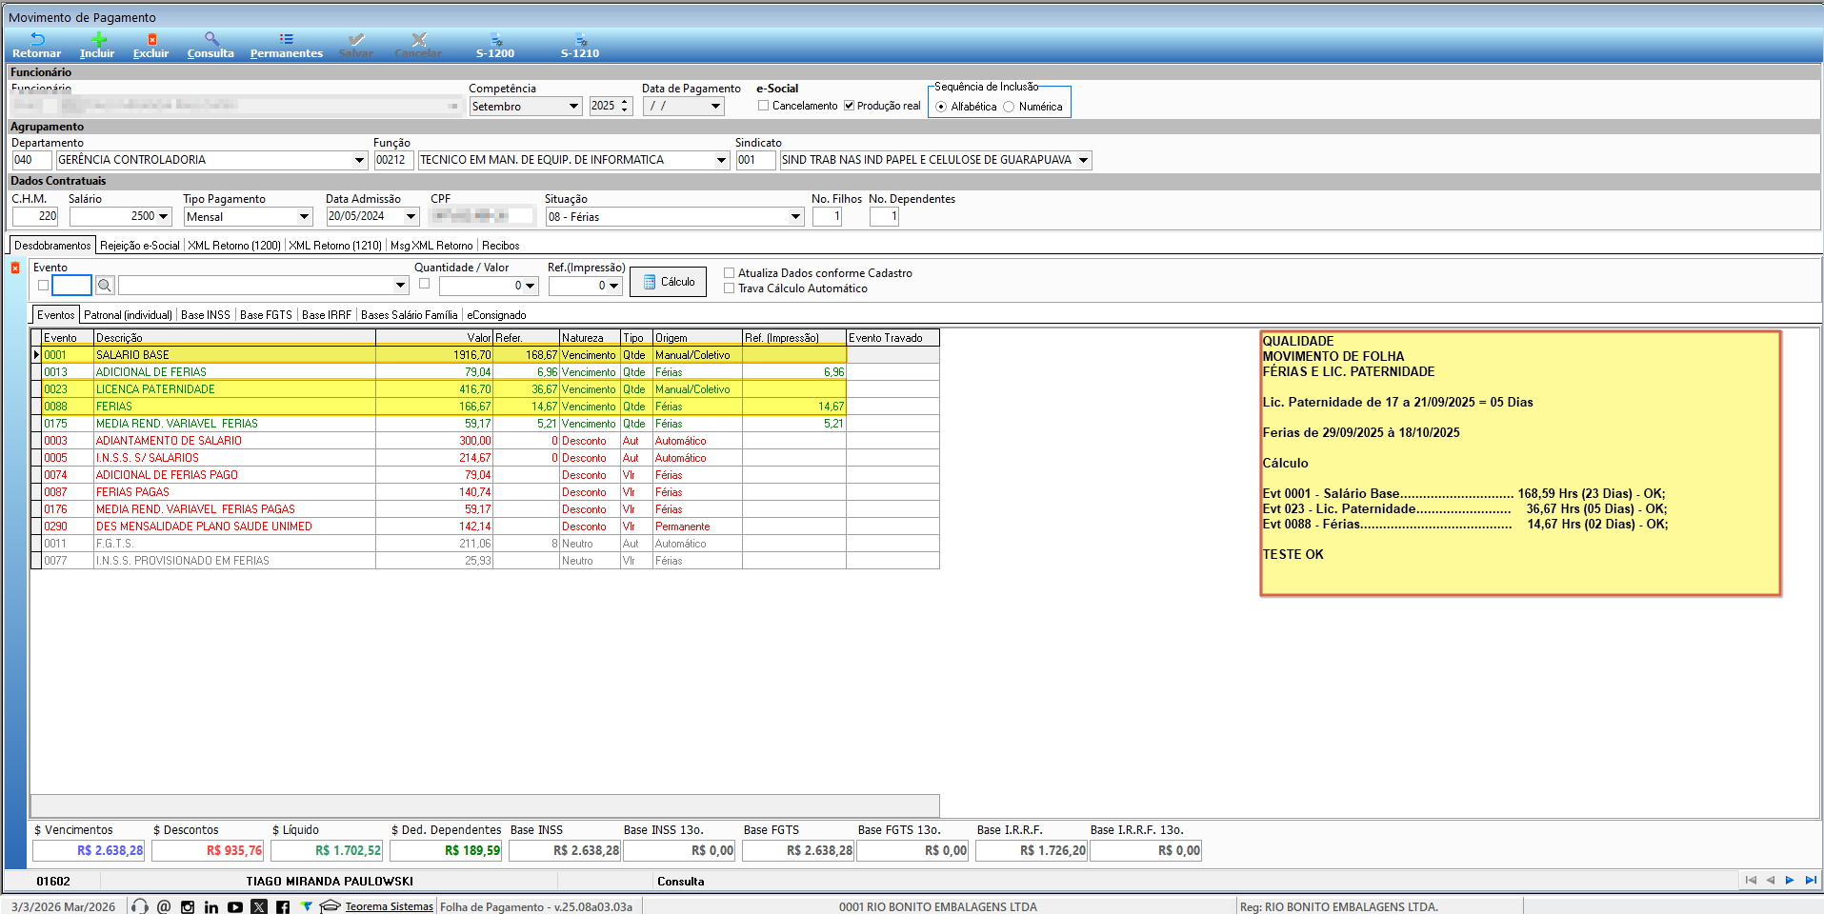This screenshot has width=1824, height=914.
Task: Click the S-1210 eSocial icon
Action: (x=580, y=44)
